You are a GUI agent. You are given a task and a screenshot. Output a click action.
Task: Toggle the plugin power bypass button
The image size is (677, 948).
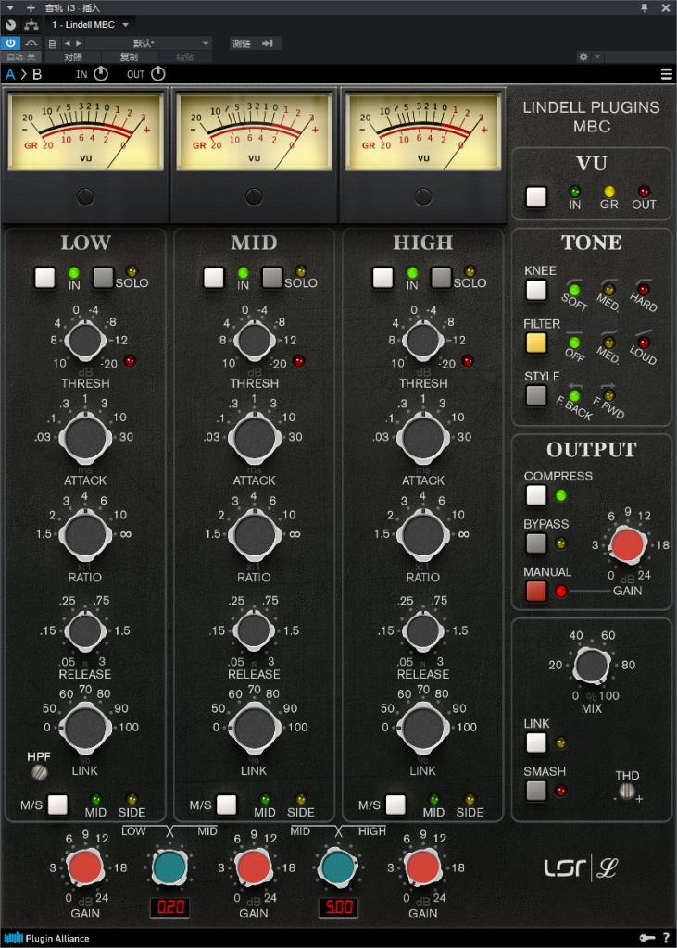pyautogui.click(x=11, y=43)
